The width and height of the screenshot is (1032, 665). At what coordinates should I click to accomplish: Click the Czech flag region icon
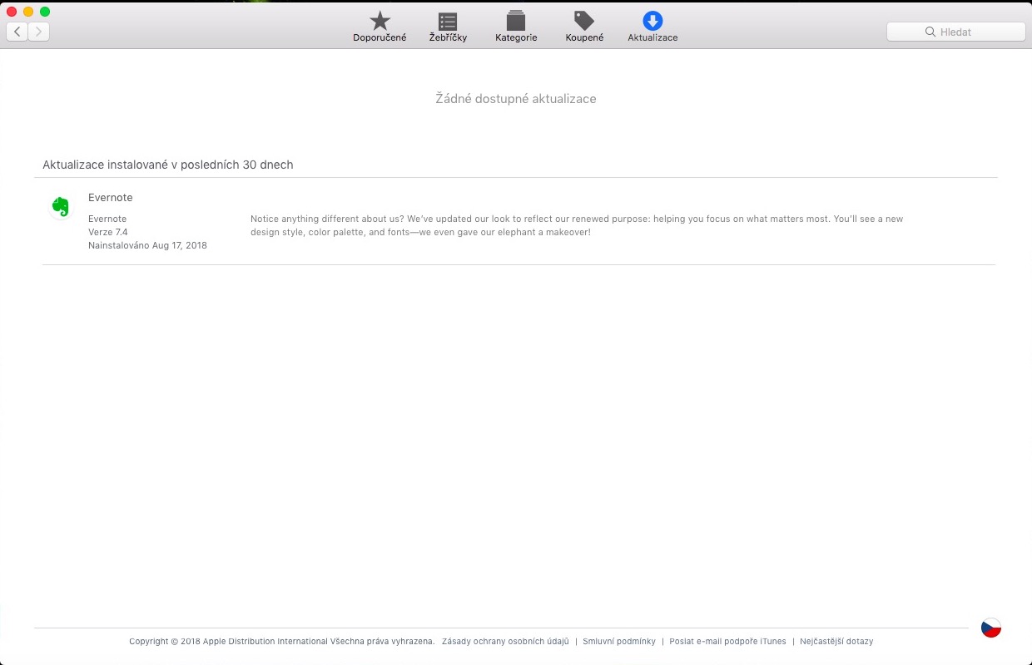click(990, 628)
